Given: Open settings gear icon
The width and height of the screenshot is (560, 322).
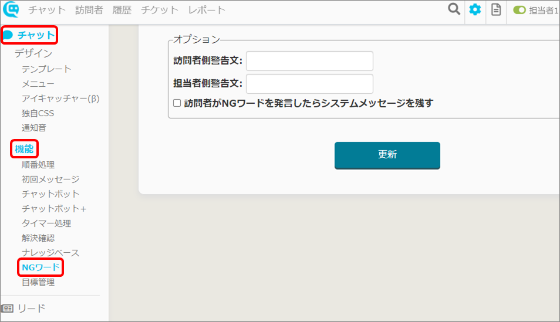Looking at the screenshot, I should [x=475, y=9].
